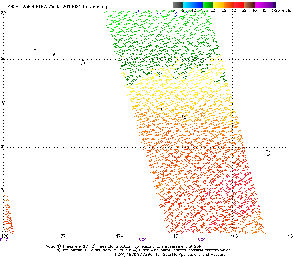The height and width of the screenshot is (257, 293).
Task: Click the island outline inside the wind swath
Action: (x=184, y=117)
